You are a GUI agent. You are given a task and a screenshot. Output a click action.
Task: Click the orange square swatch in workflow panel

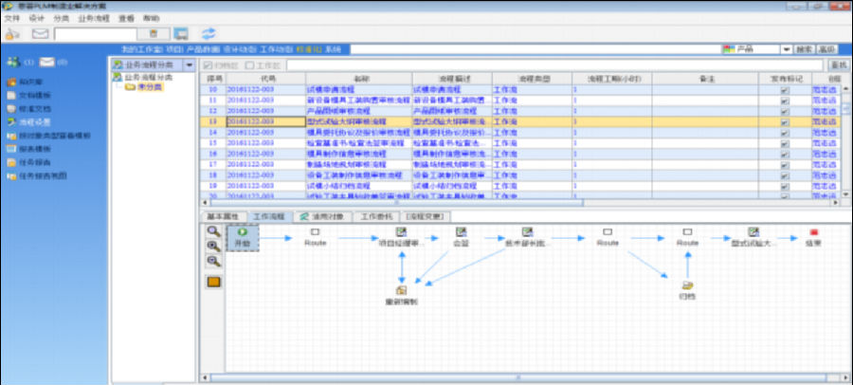[214, 282]
